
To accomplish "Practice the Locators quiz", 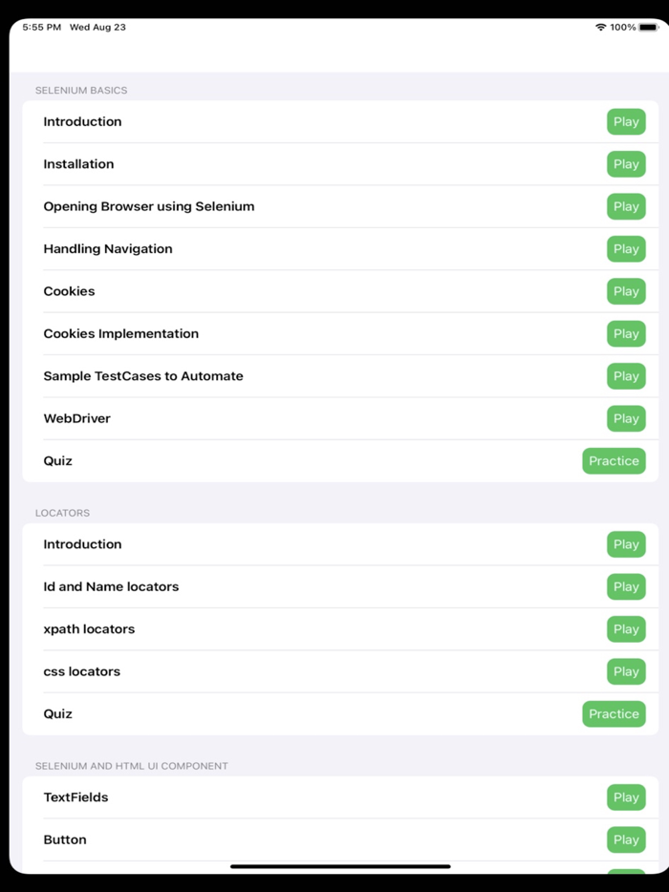I will point(614,713).
